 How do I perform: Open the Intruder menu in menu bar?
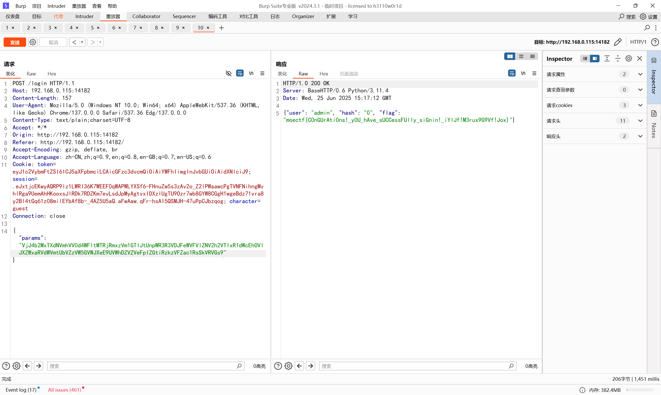coord(56,6)
